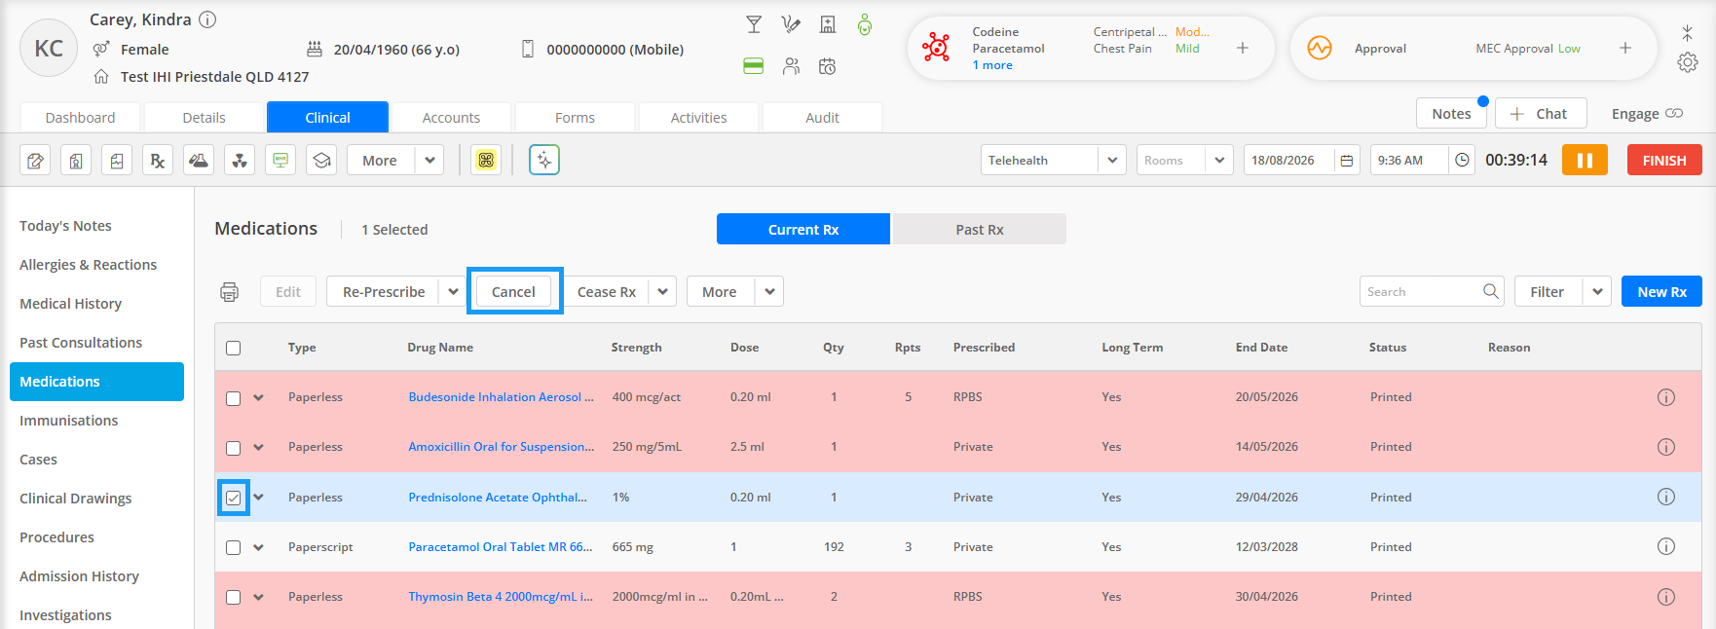1716x629 pixels.
Task: Toggle the select-all checkbox in table header
Action: 234,349
